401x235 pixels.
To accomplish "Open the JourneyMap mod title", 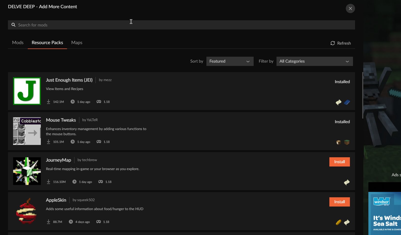I will point(59,160).
